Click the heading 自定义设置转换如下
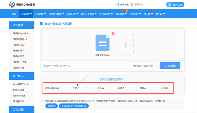This screenshot has width=197, height=113. 112,79
